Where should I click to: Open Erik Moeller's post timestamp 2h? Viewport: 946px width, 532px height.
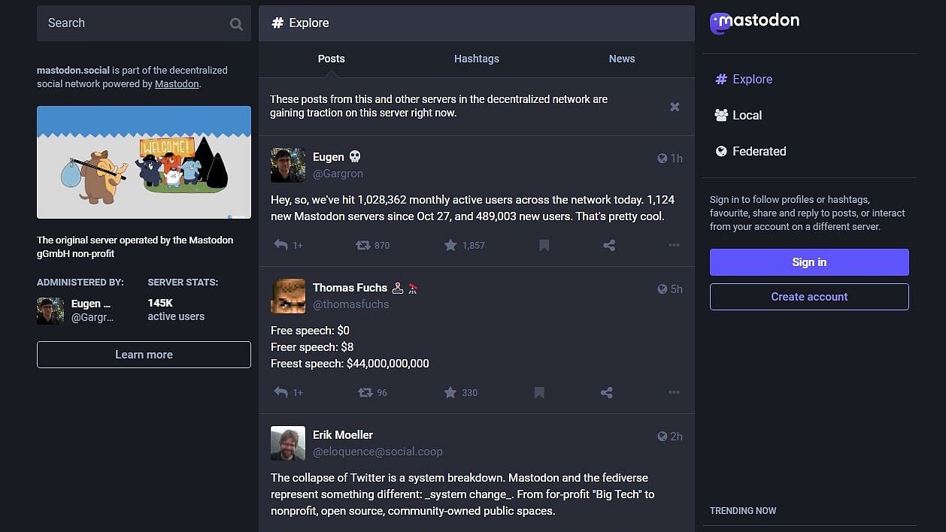(670, 437)
